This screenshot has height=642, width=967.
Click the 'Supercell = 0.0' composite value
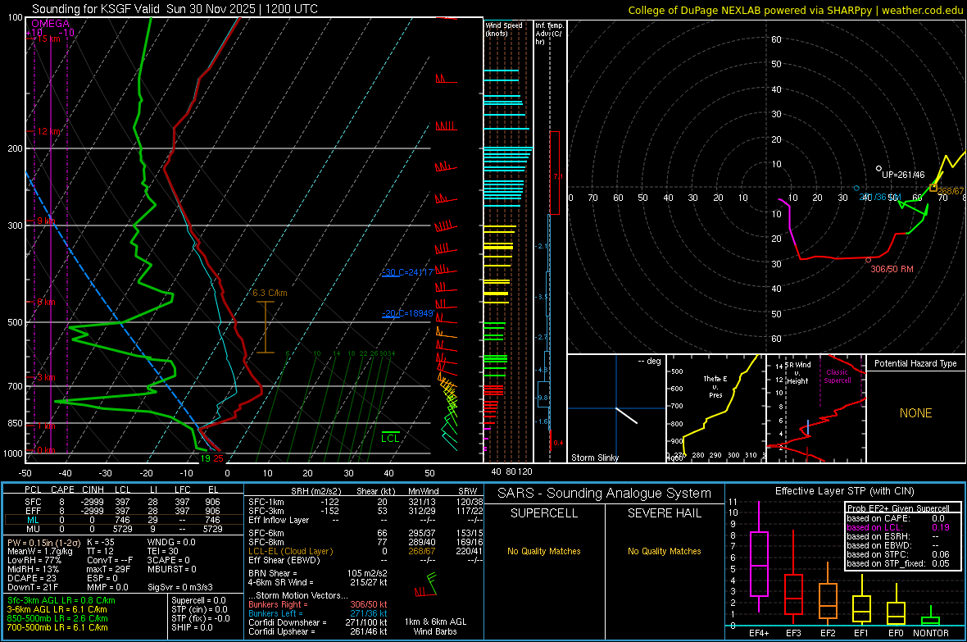click(198, 600)
